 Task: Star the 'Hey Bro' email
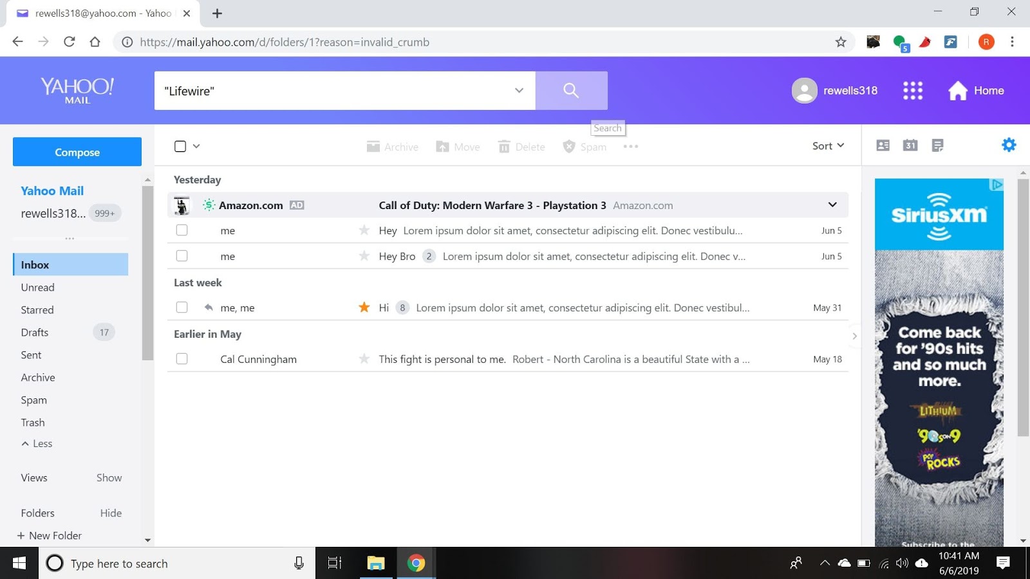click(x=364, y=256)
